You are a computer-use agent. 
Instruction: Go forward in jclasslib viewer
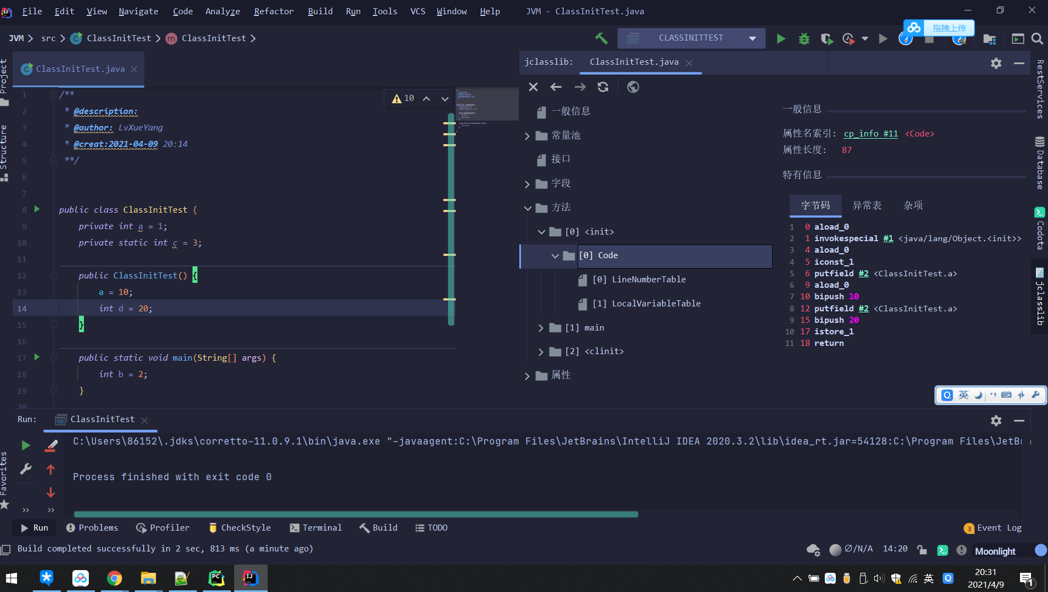coord(580,87)
